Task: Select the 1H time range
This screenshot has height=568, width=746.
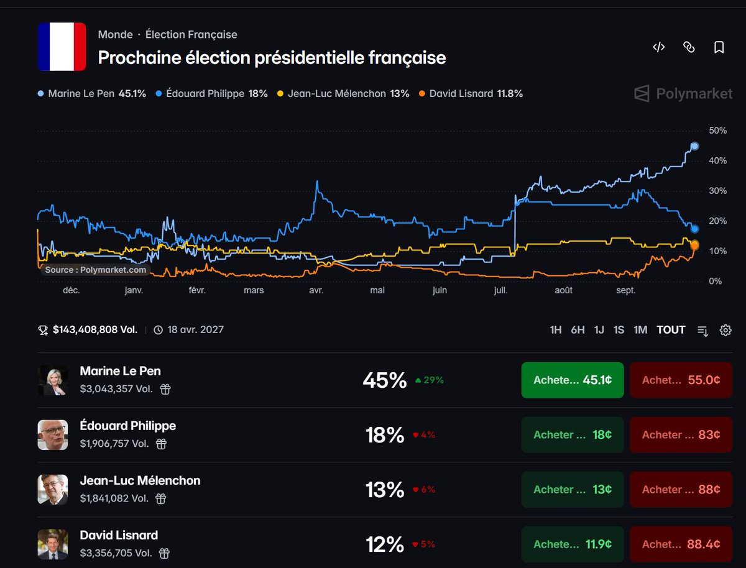Action: pyautogui.click(x=556, y=330)
